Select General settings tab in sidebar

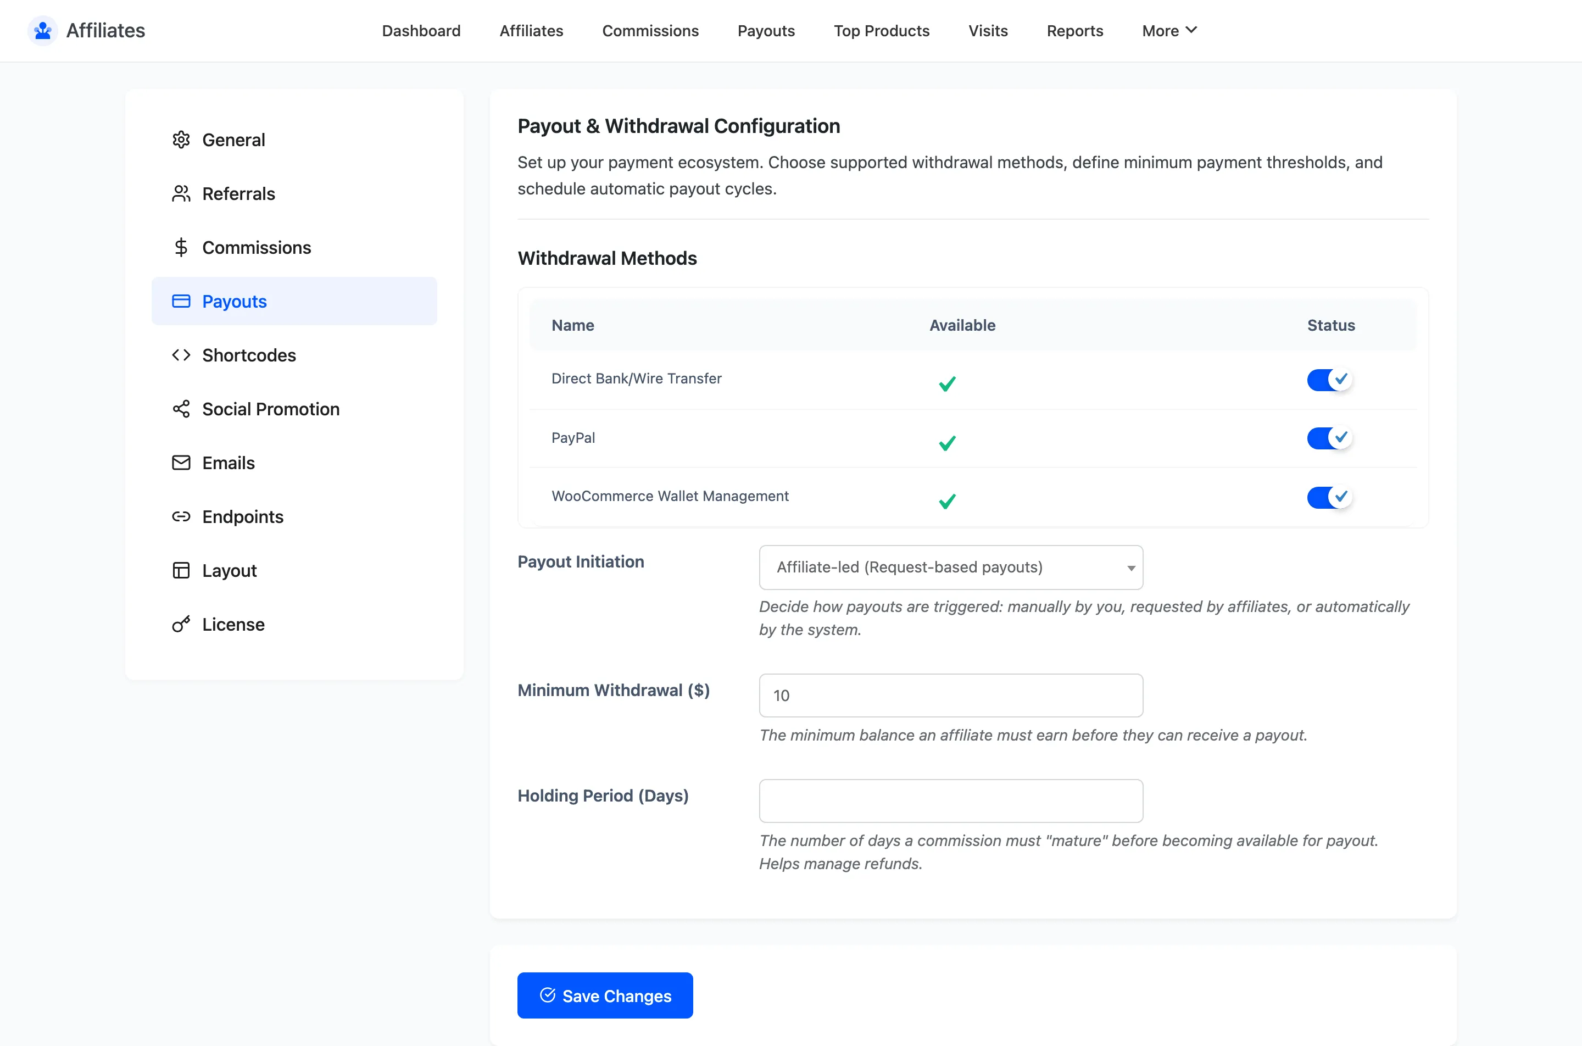[x=294, y=140]
